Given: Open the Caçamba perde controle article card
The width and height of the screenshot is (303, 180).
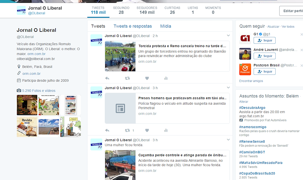Looking at the screenshot, I should [x=167, y=165].
